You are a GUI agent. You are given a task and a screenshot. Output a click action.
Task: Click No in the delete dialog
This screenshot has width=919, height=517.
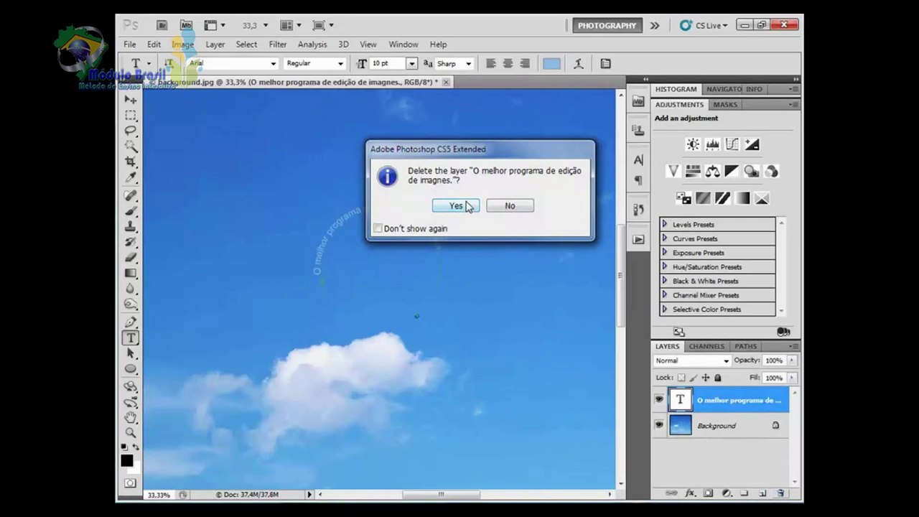(x=510, y=205)
